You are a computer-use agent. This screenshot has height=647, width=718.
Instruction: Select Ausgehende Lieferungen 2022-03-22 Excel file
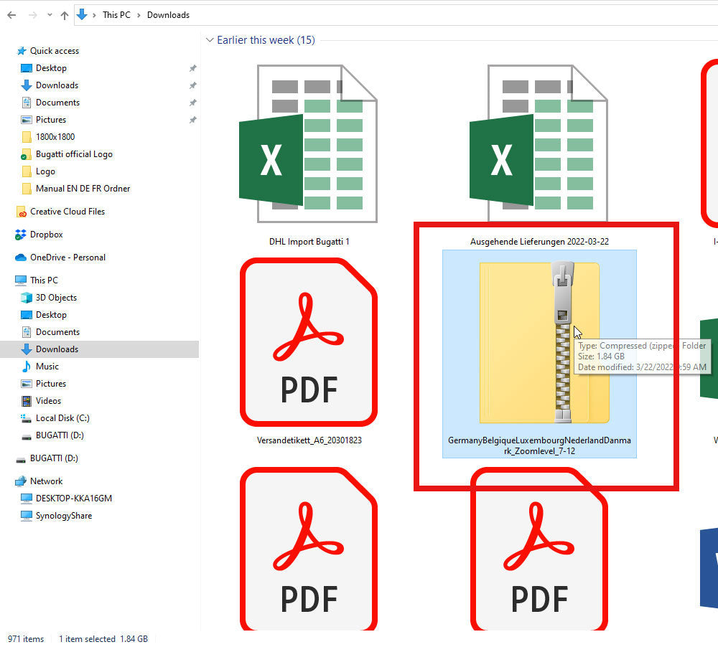tap(539, 143)
